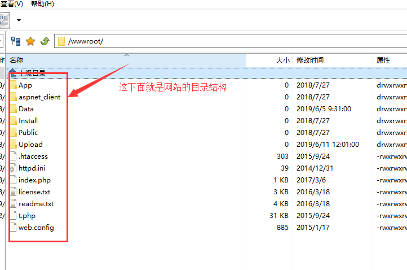
Task: Click the 属性 column header
Action: [383, 60]
